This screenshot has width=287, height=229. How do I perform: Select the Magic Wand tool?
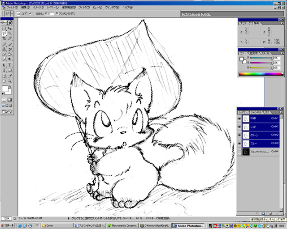click(10, 34)
